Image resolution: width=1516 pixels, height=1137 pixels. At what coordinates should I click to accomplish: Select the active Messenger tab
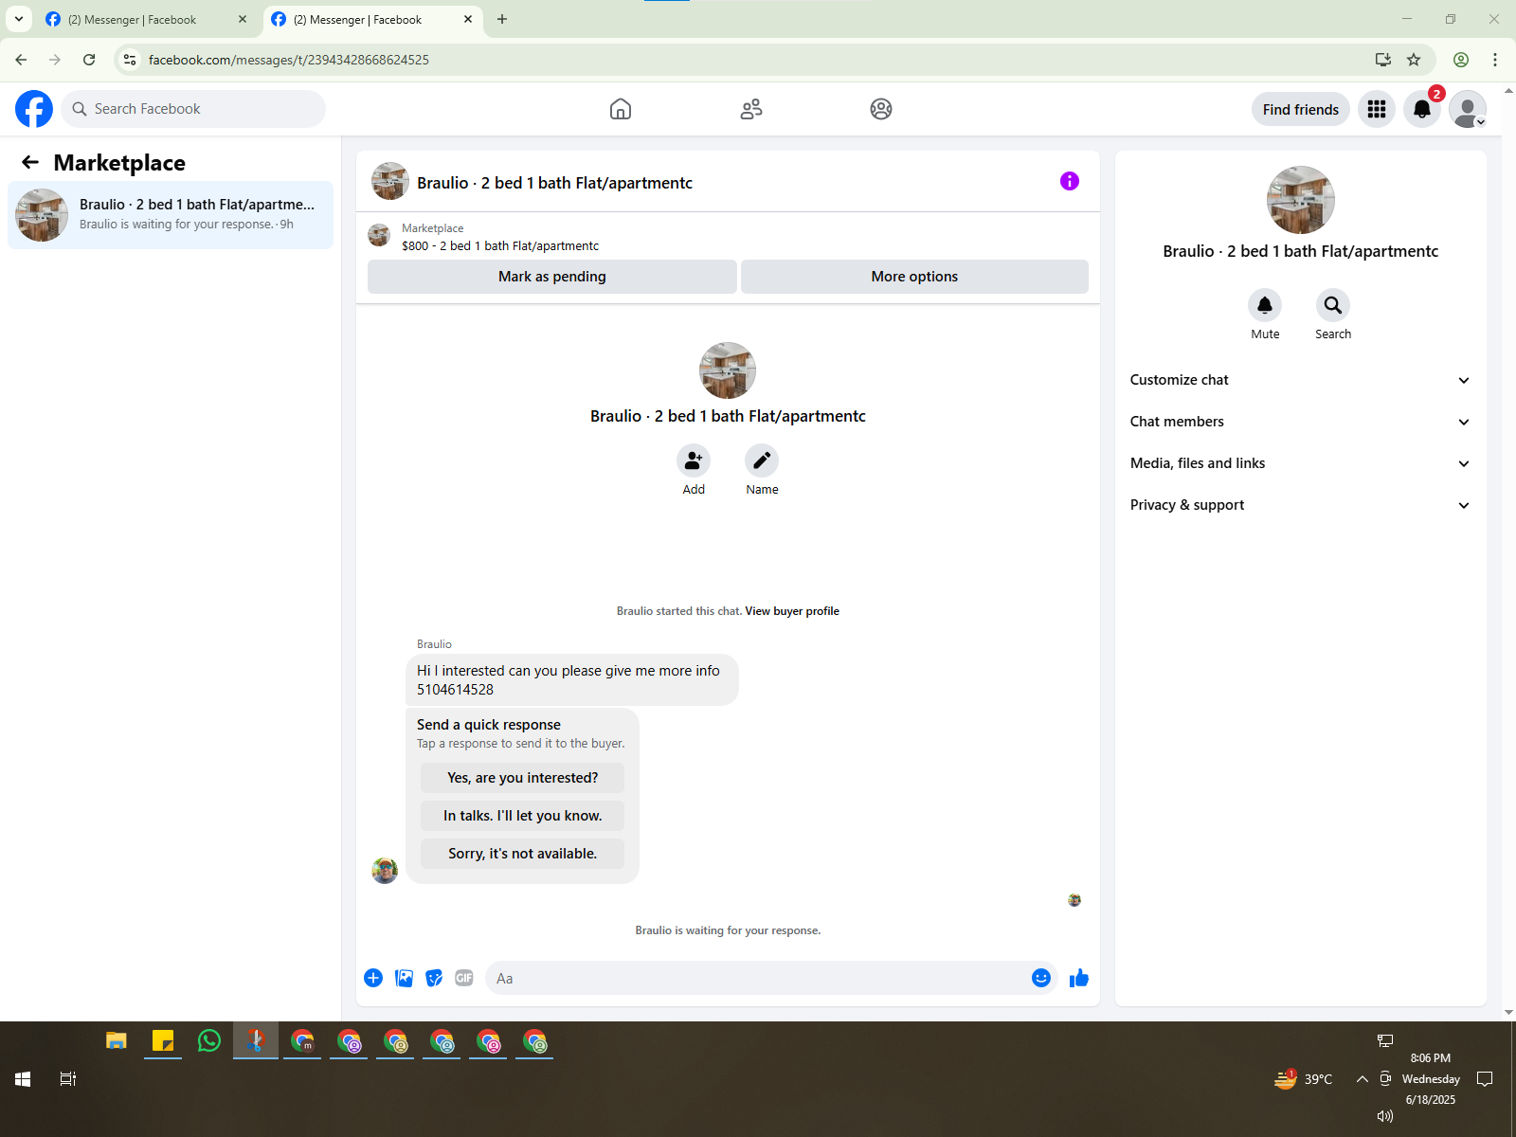(371, 19)
